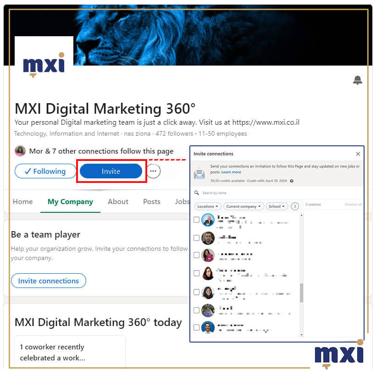
Task: Switch to the About tab
Action: [118, 202]
